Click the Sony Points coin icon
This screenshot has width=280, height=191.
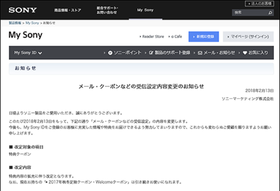click(x=110, y=53)
